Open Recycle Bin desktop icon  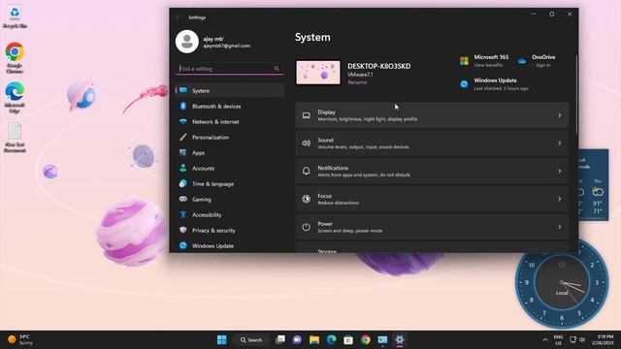pos(15,16)
